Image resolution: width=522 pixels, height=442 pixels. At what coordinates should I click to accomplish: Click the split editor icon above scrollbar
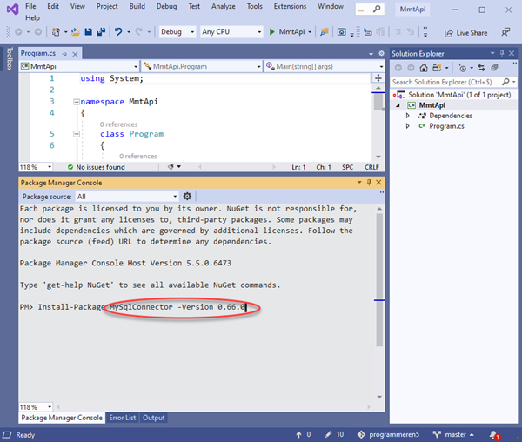tap(378, 78)
